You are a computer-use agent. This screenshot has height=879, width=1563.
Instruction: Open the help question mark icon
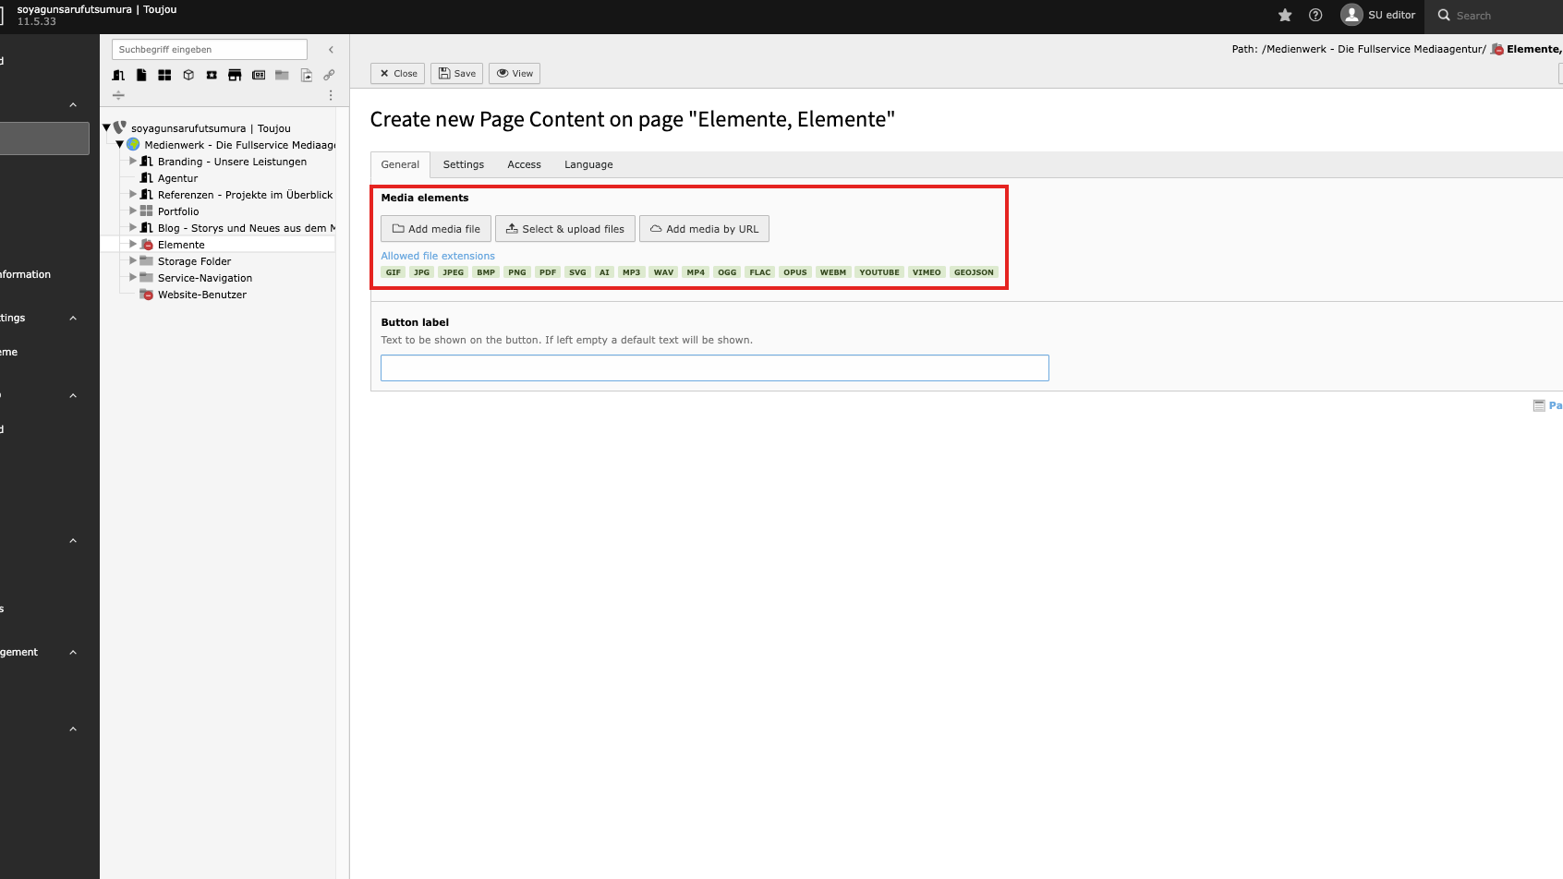(1315, 15)
